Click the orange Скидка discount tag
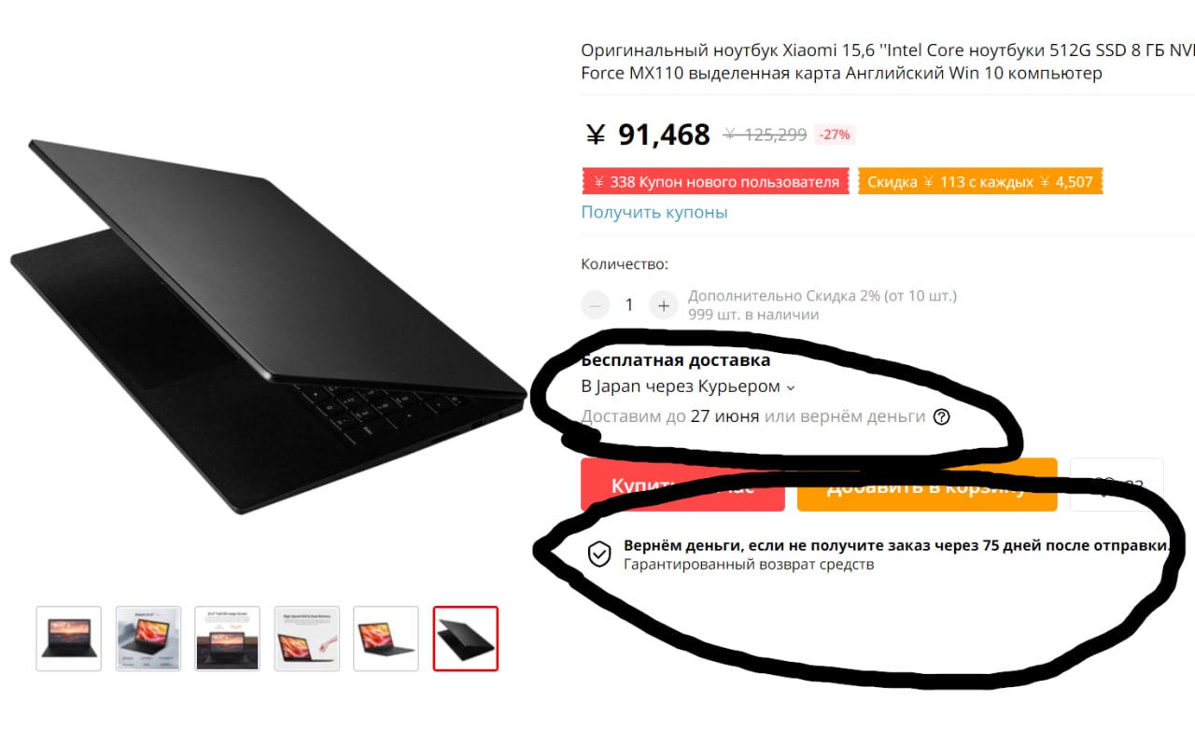The height and width of the screenshot is (731, 1195). (980, 181)
